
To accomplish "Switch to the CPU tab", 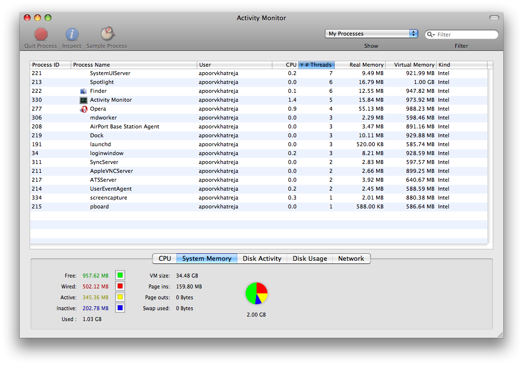I will pos(165,259).
